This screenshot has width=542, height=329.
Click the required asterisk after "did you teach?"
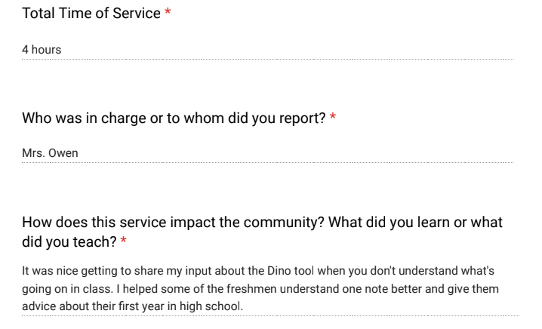pyautogui.click(x=123, y=242)
